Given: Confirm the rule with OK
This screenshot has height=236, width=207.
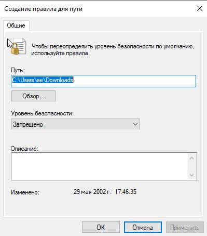Looking at the screenshot, I should pos(101,227).
